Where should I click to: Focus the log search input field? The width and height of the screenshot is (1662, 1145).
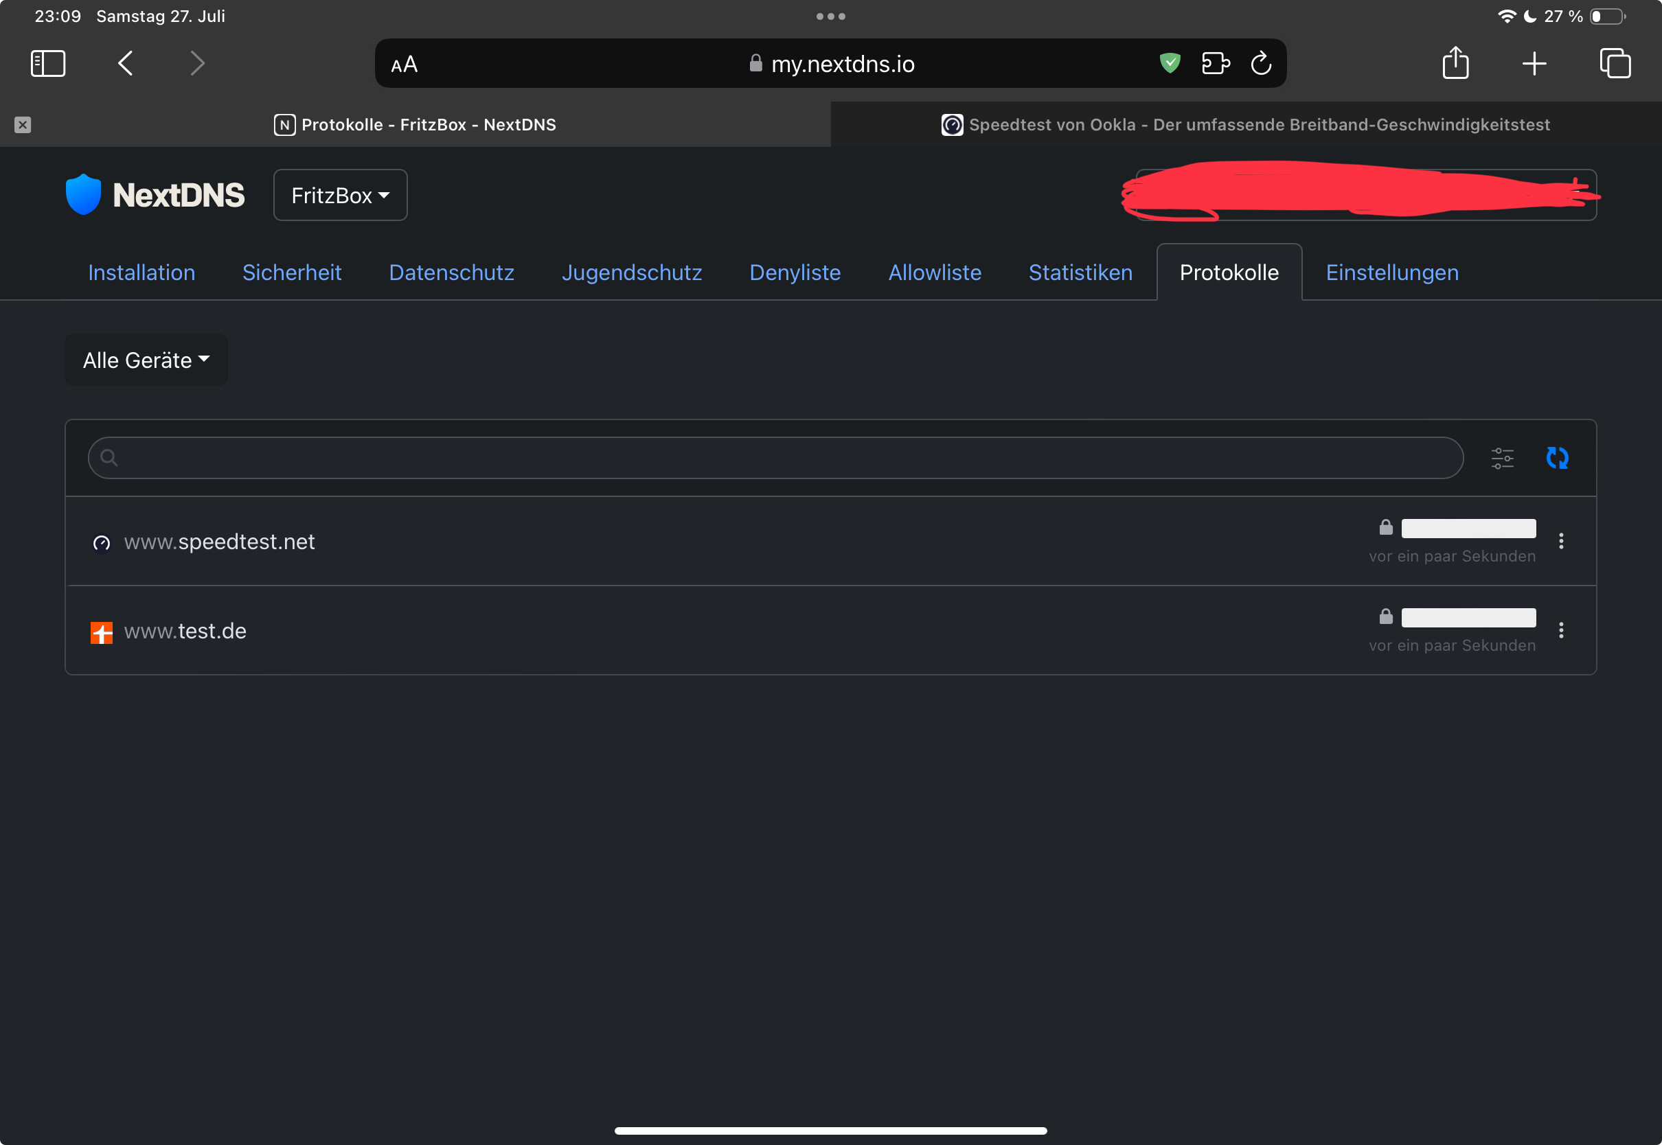click(775, 458)
